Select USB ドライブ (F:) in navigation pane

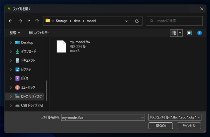(32, 105)
